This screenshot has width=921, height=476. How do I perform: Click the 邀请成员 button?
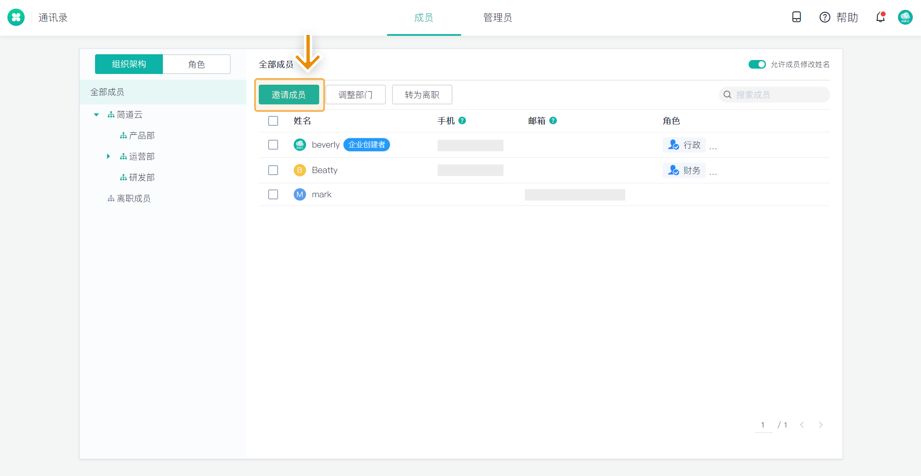click(x=289, y=95)
